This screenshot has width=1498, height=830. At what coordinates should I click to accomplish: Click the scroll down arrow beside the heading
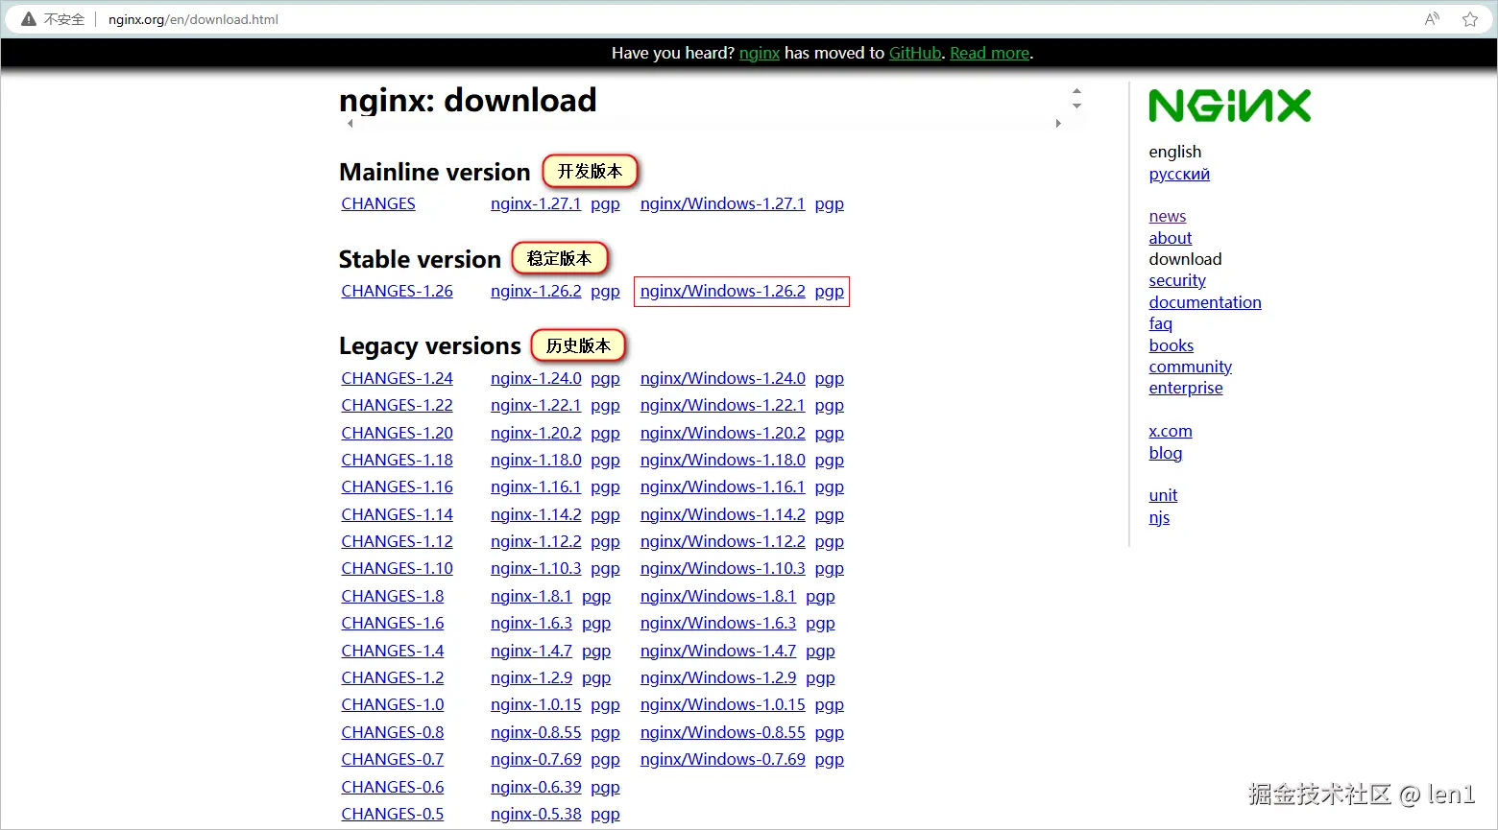pos(1076,106)
